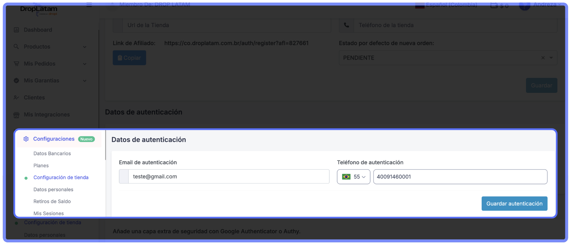Focus the Email de autenticación field

228,177
